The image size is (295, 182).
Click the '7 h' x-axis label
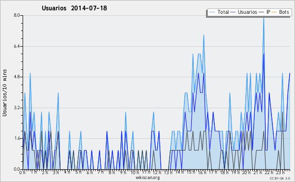[x=100, y=172]
